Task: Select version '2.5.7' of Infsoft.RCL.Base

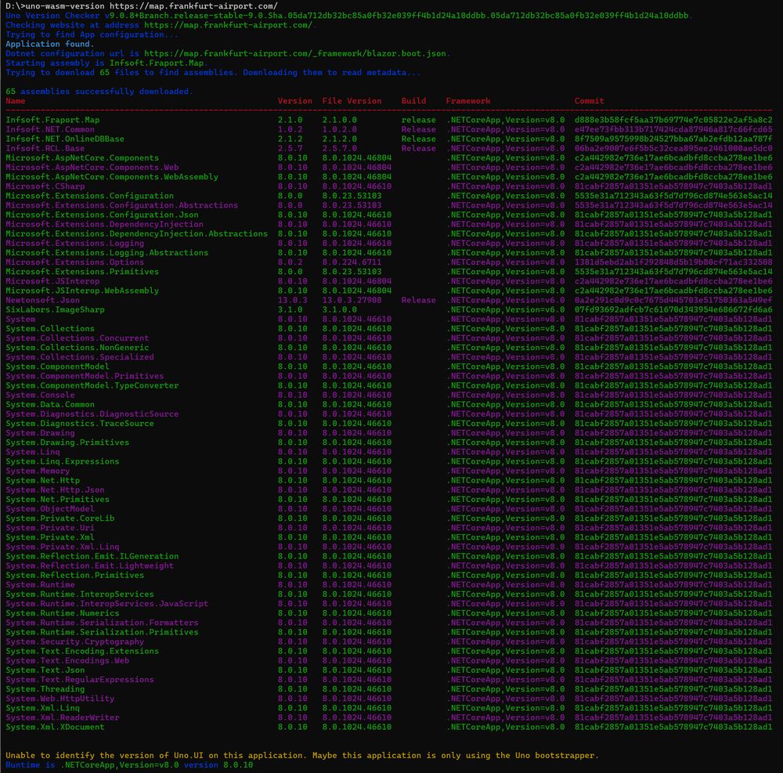Action: click(x=290, y=148)
